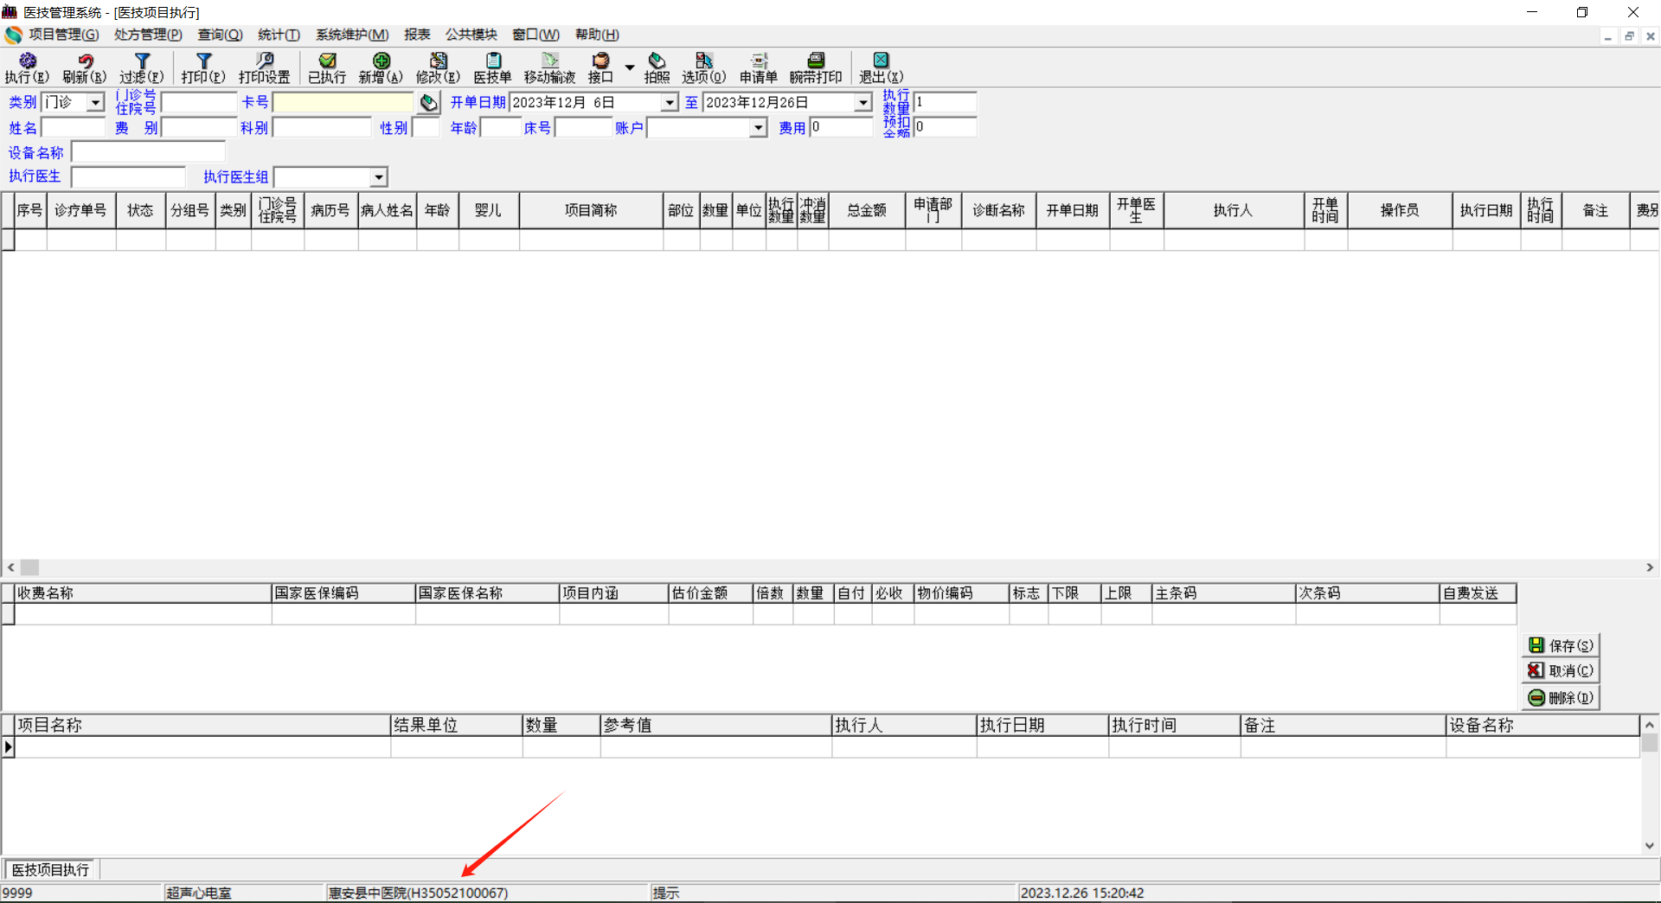Expand the 类别 dropdown showing 门诊

point(95,103)
